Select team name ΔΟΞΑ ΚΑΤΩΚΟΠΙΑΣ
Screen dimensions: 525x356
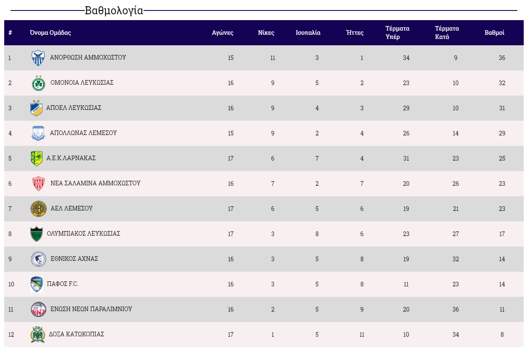76,334
